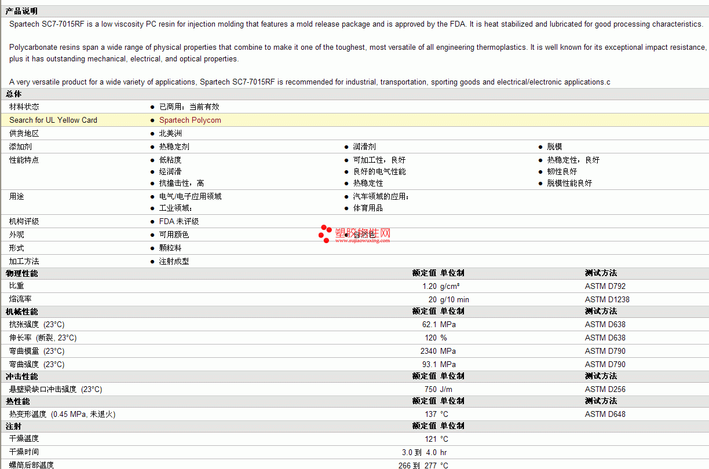Select the 脱模性能良好 feature entry
This screenshot has height=469, width=709.
click(x=569, y=183)
